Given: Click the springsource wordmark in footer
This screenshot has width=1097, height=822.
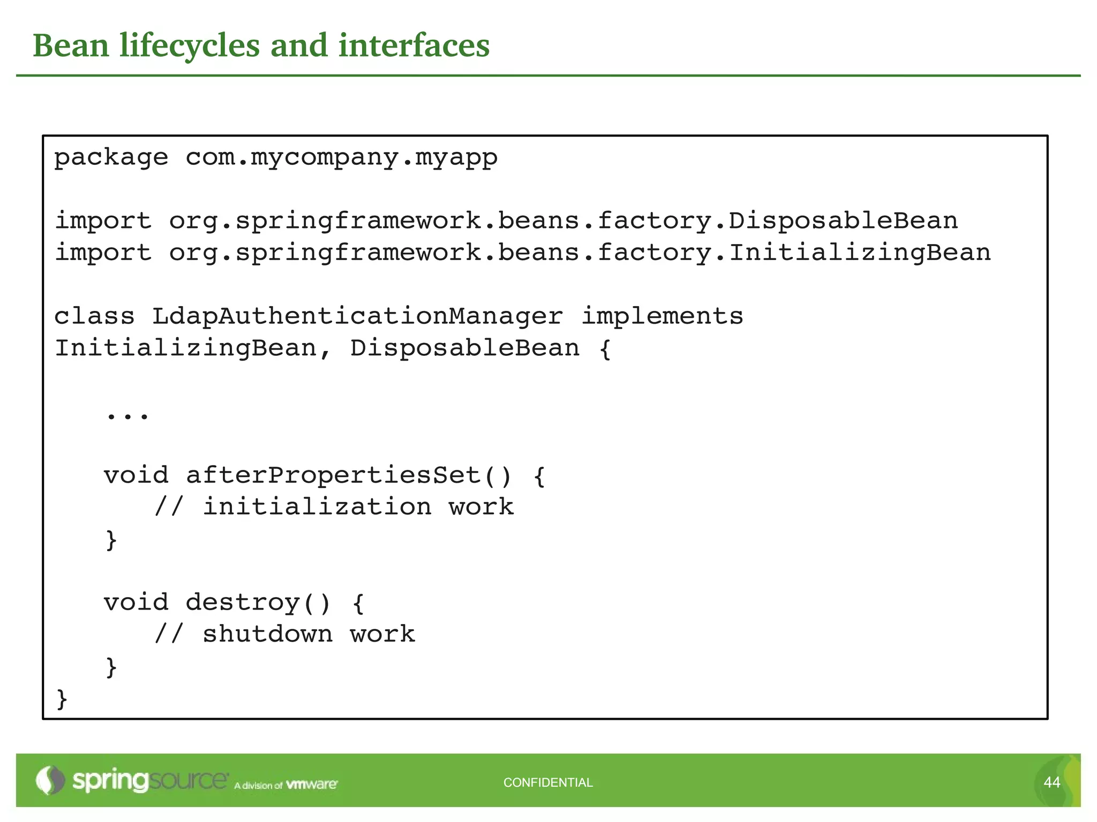Looking at the screenshot, I should [x=151, y=781].
